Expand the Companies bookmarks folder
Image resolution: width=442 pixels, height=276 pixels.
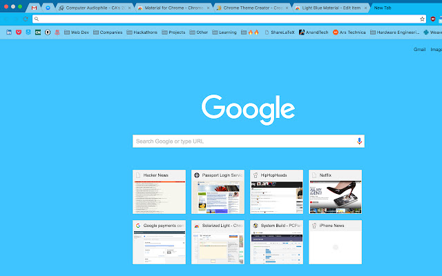click(x=108, y=32)
